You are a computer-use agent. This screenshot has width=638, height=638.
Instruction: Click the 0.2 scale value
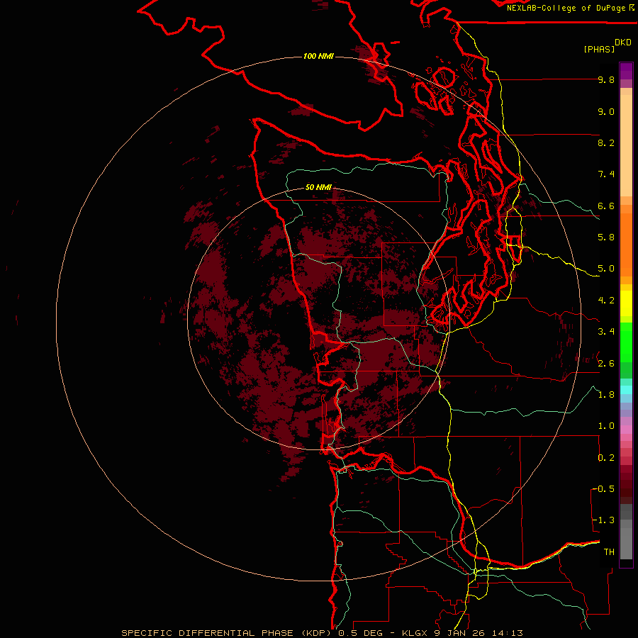606,458
